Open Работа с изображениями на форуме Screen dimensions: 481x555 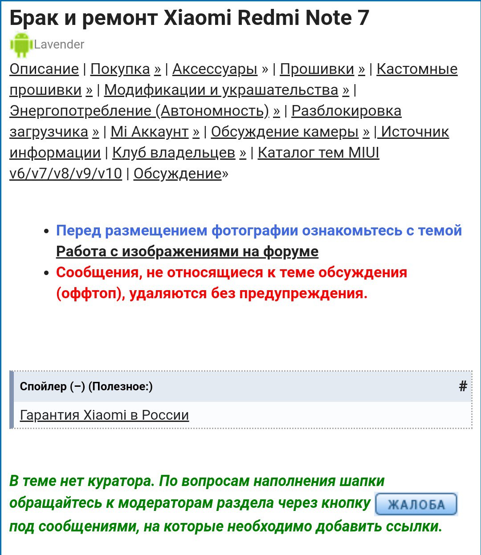click(x=187, y=252)
